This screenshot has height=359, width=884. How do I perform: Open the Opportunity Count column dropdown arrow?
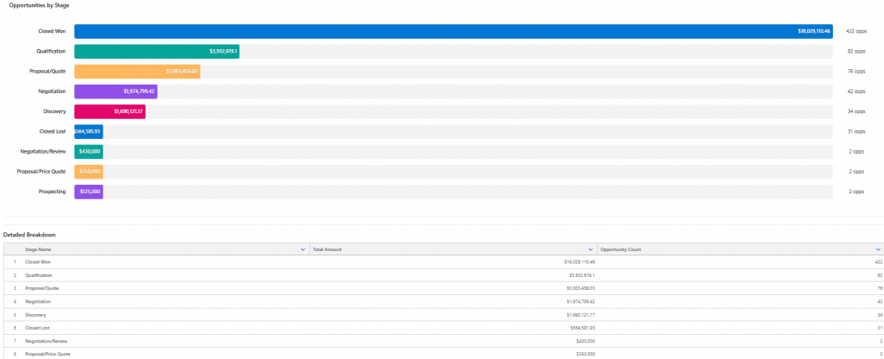[x=879, y=249]
